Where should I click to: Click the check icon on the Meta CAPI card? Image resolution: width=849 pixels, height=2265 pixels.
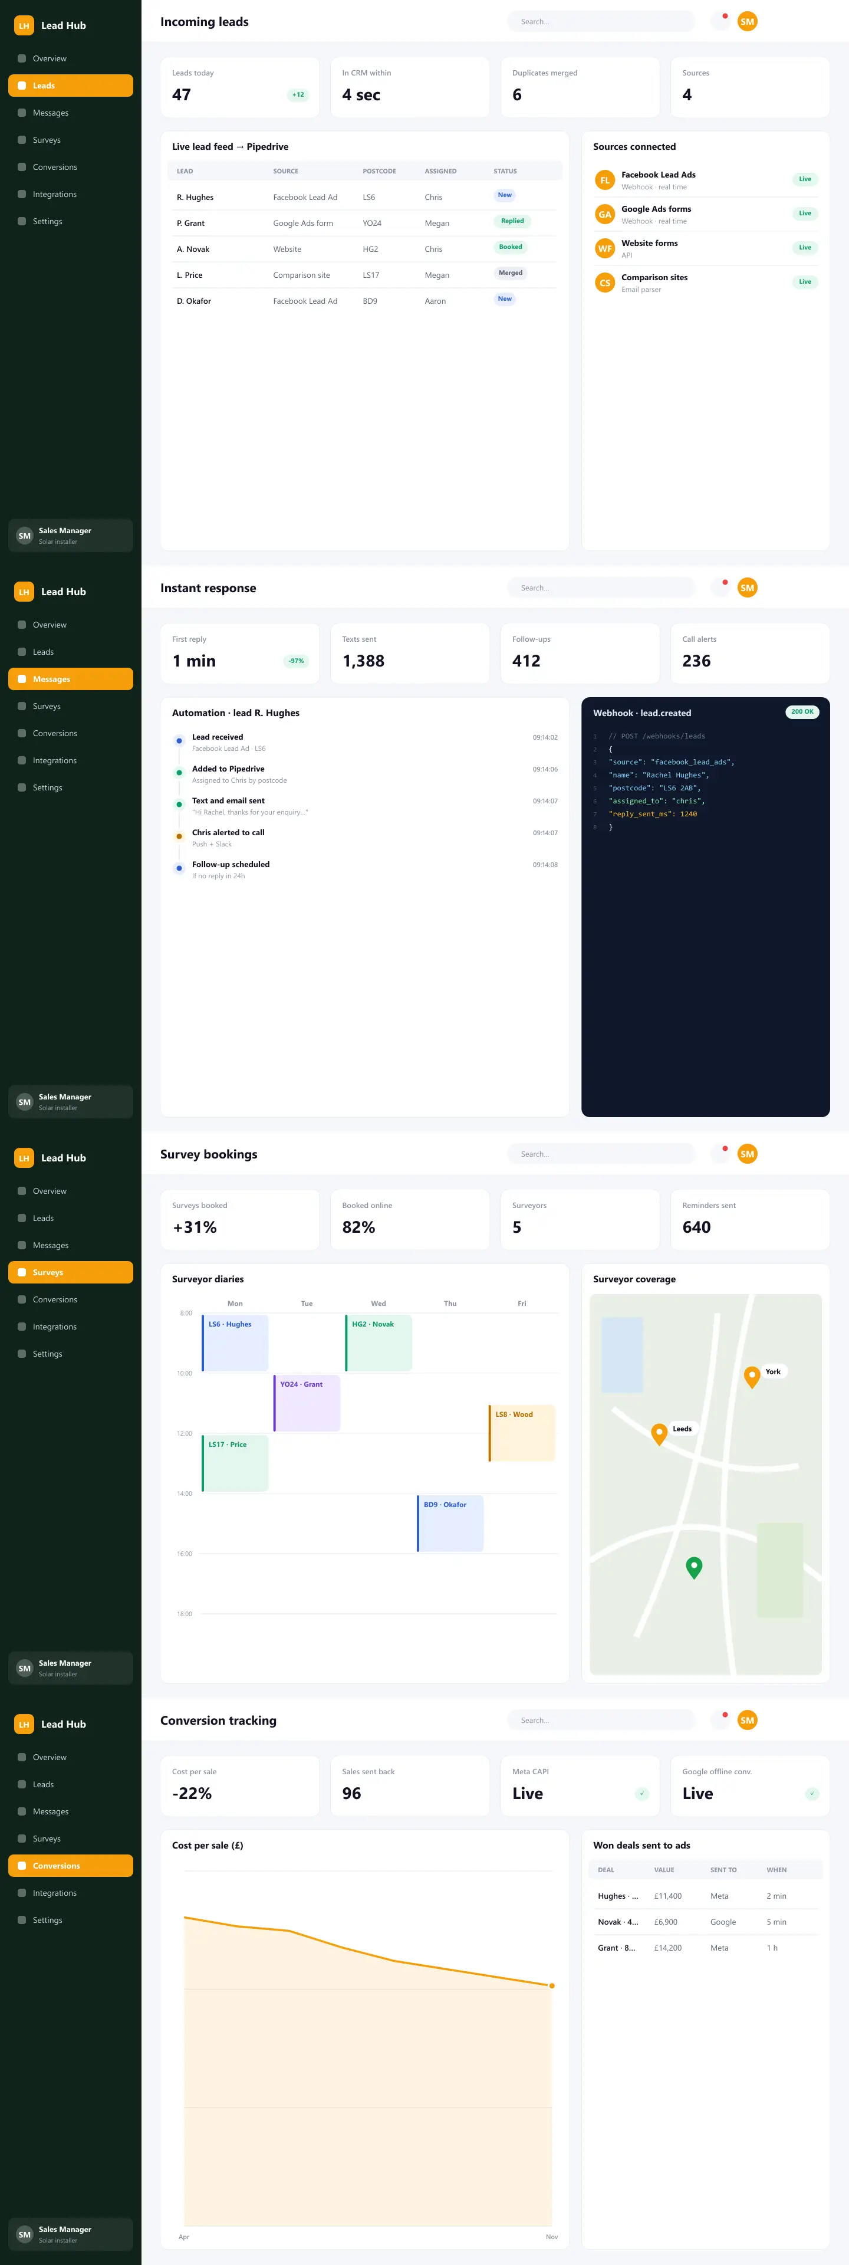click(641, 1794)
